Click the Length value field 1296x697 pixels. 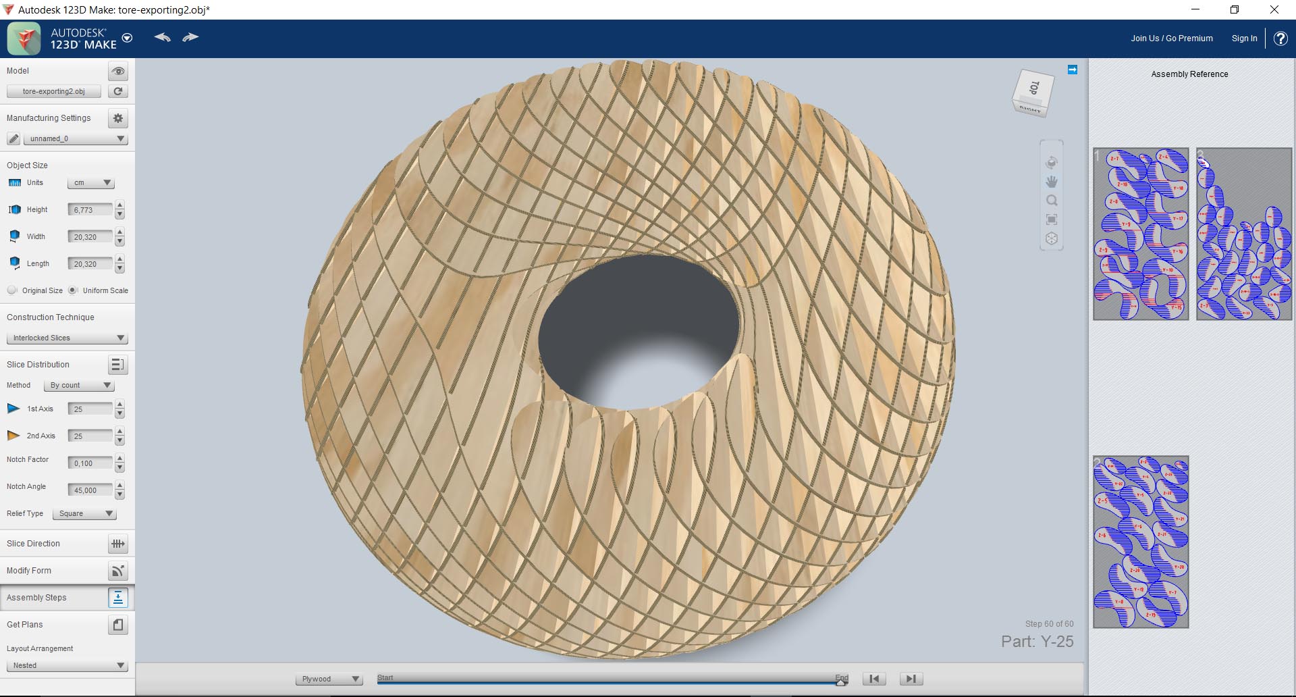tap(90, 264)
